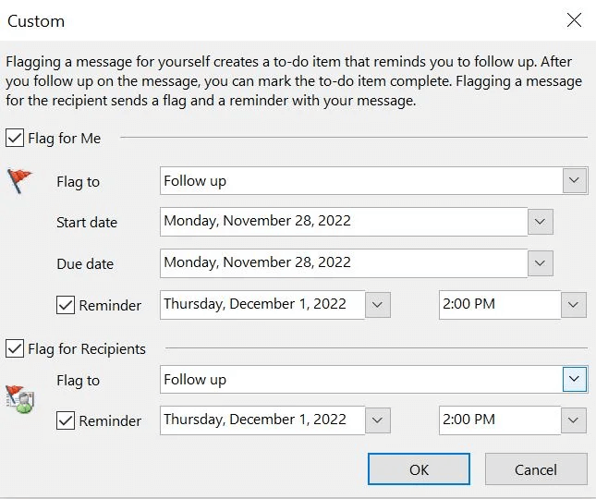Click the OK button
Screen dimensions: 596x499
click(419, 469)
